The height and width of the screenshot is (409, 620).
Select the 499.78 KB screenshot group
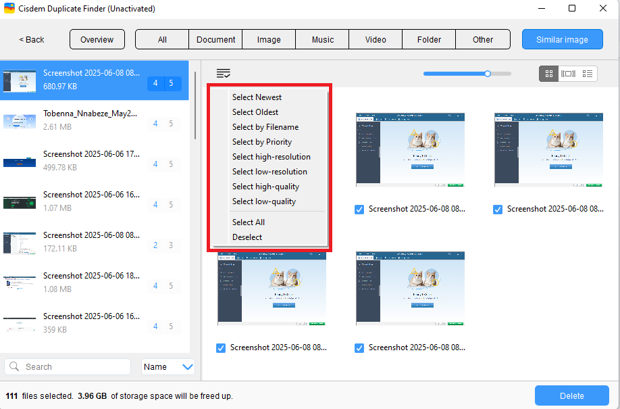95,161
